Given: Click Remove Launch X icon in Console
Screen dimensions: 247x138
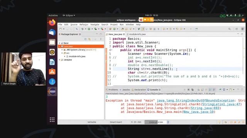Looking at the screenshot, I should (x=188, y=90).
